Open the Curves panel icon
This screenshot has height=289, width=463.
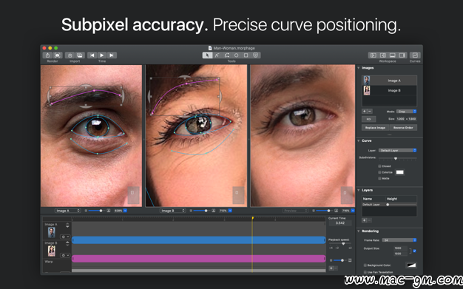coord(415,55)
